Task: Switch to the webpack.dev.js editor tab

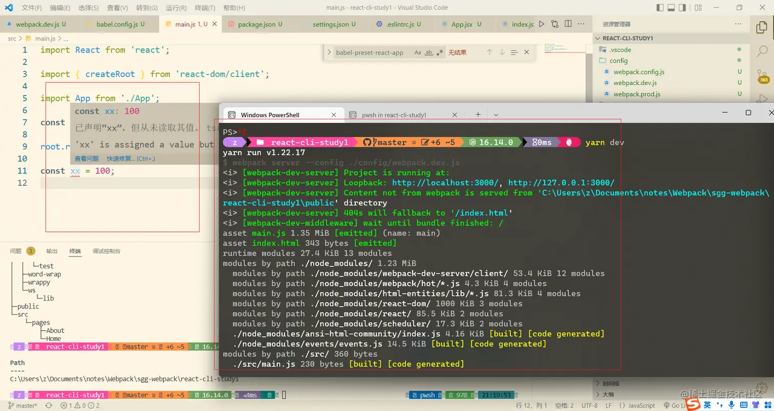Action: click(39, 24)
